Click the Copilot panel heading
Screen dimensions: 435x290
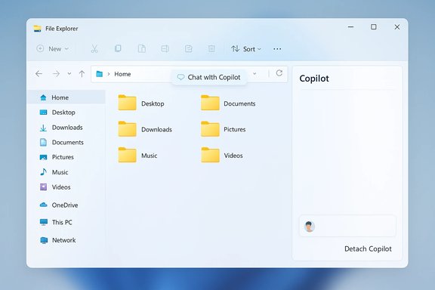314,79
